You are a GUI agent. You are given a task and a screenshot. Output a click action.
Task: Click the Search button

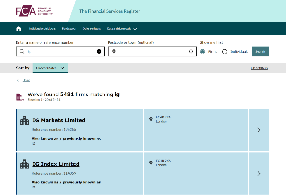coord(260,52)
